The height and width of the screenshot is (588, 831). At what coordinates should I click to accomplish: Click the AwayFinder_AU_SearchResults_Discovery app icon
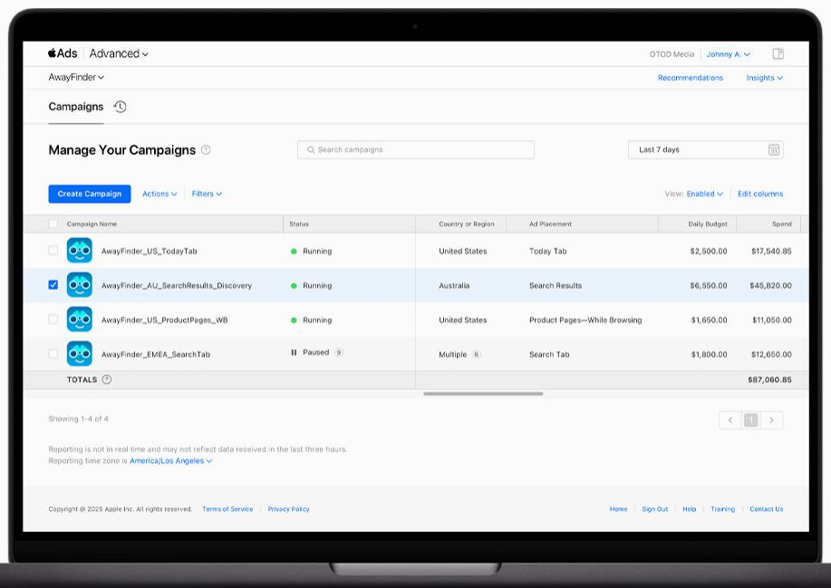(x=80, y=285)
